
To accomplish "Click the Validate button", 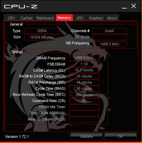I will (x=86, y=136).
